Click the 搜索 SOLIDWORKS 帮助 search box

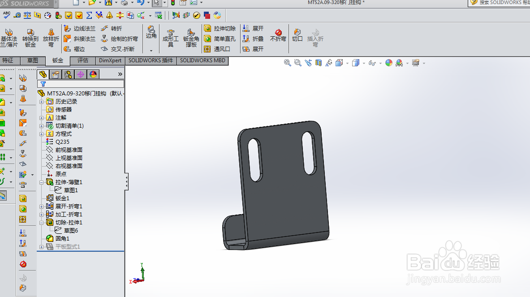(x=500, y=3)
